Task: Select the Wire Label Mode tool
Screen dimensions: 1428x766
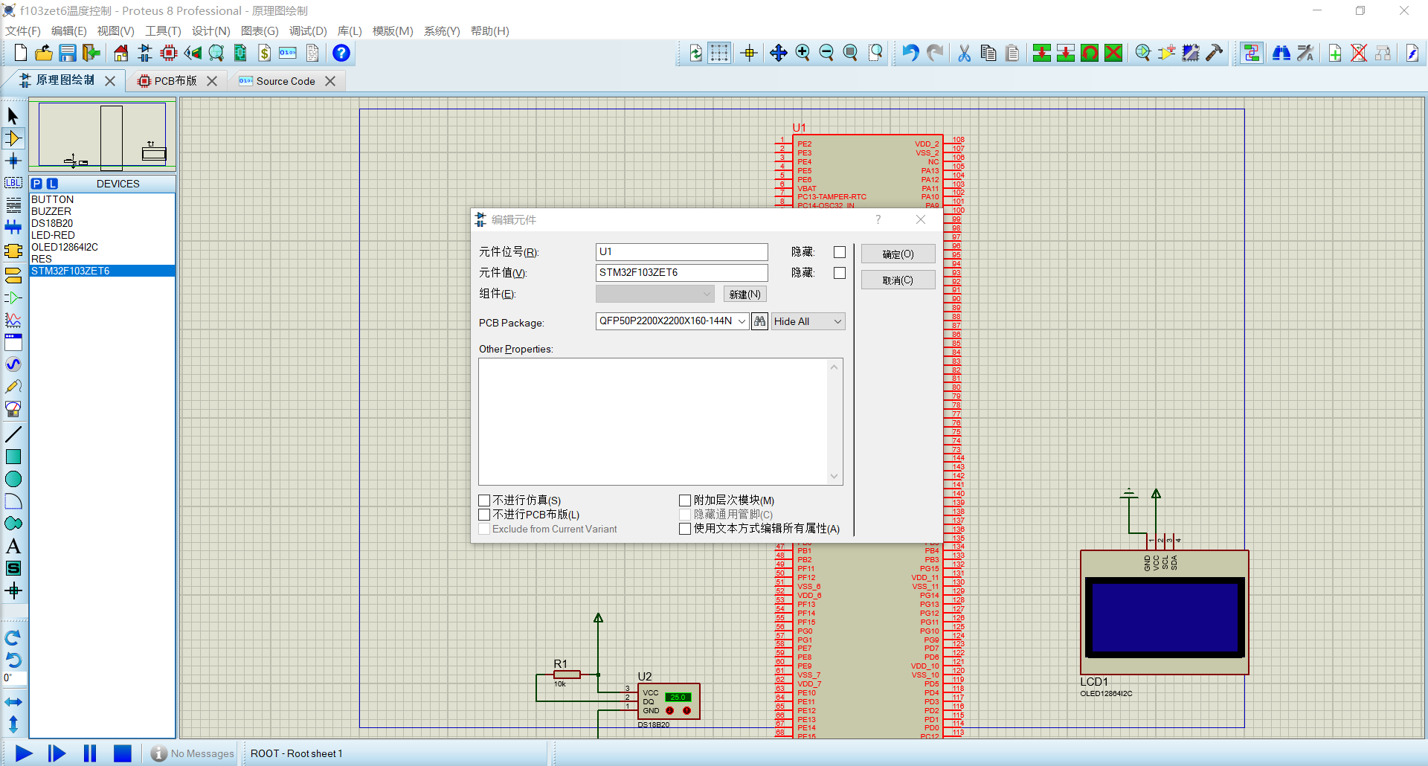Action: click(x=13, y=183)
